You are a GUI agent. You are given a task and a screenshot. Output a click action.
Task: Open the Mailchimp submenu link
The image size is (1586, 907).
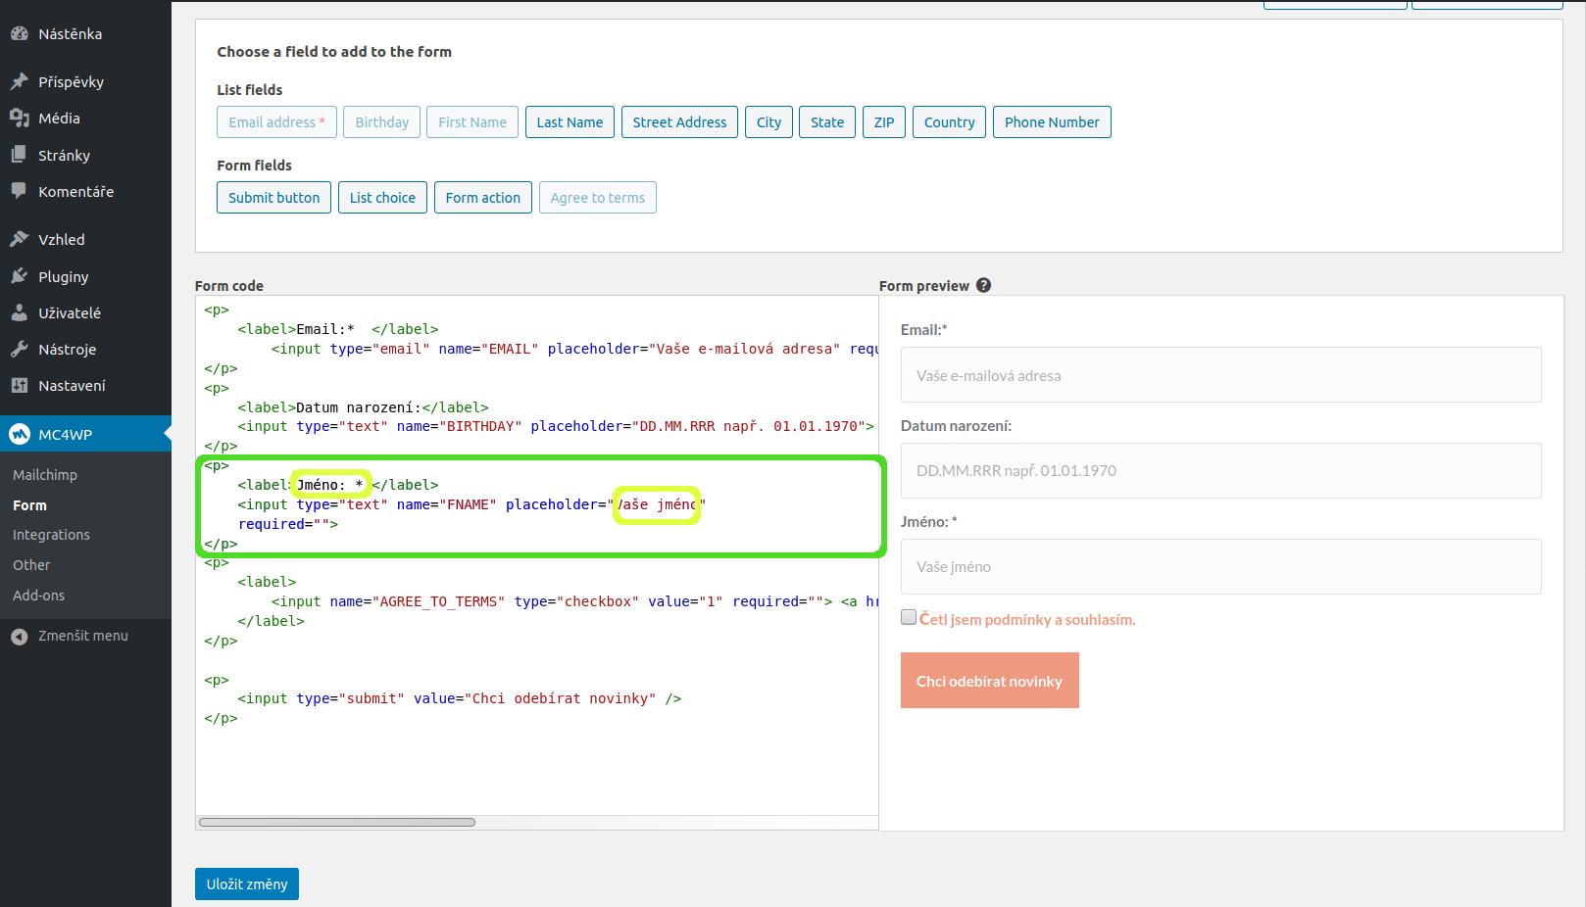[45, 475]
